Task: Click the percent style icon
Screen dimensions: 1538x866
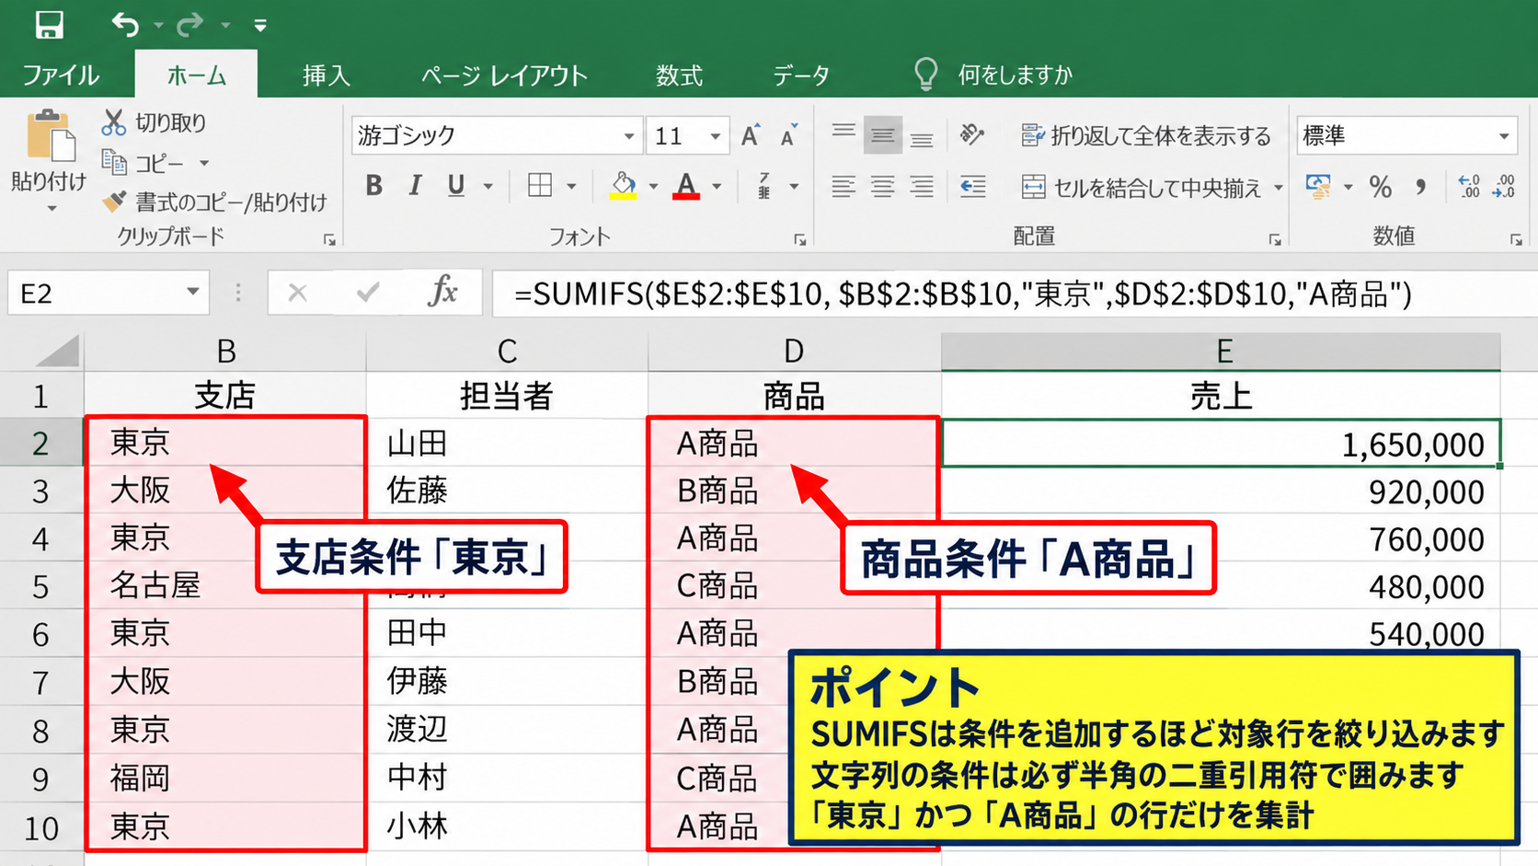Action: click(1380, 187)
